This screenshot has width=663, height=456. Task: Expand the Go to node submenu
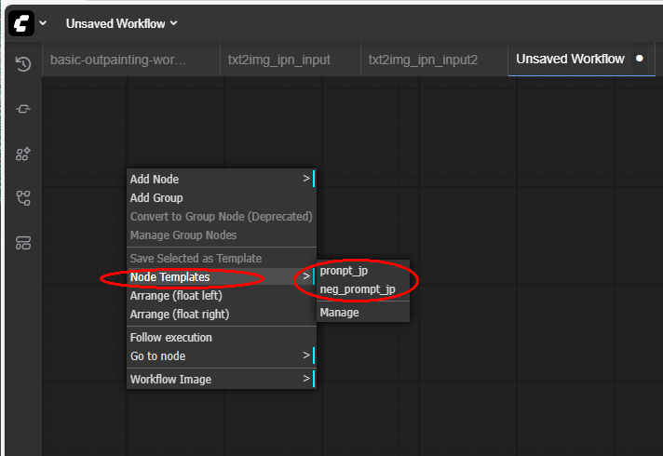222,355
